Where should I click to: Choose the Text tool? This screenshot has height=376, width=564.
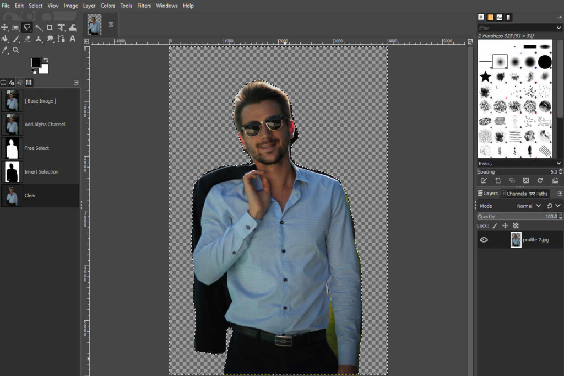click(x=72, y=39)
